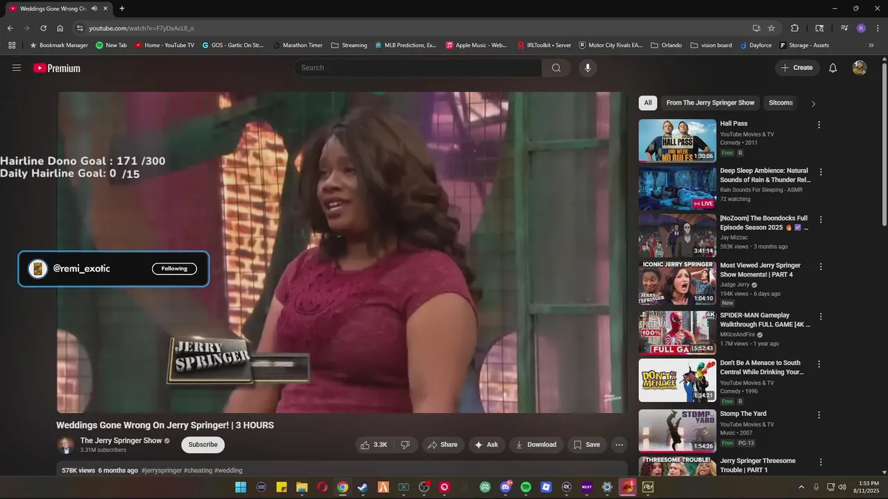This screenshot has width=888, height=499.
Task: Download the video
Action: [536, 445]
